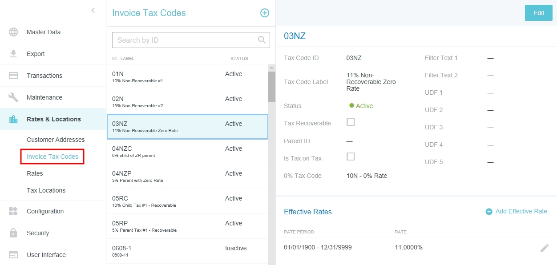Open the Tax Locations submenu item
This screenshot has width=557, height=265.
(46, 190)
